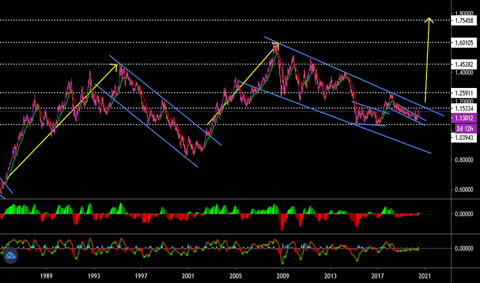Select the 1.03943 price level label
480x283 pixels.
[x=464, y=138]
